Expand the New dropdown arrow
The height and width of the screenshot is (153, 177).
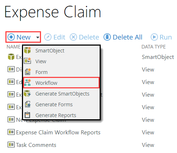point(38,37)
